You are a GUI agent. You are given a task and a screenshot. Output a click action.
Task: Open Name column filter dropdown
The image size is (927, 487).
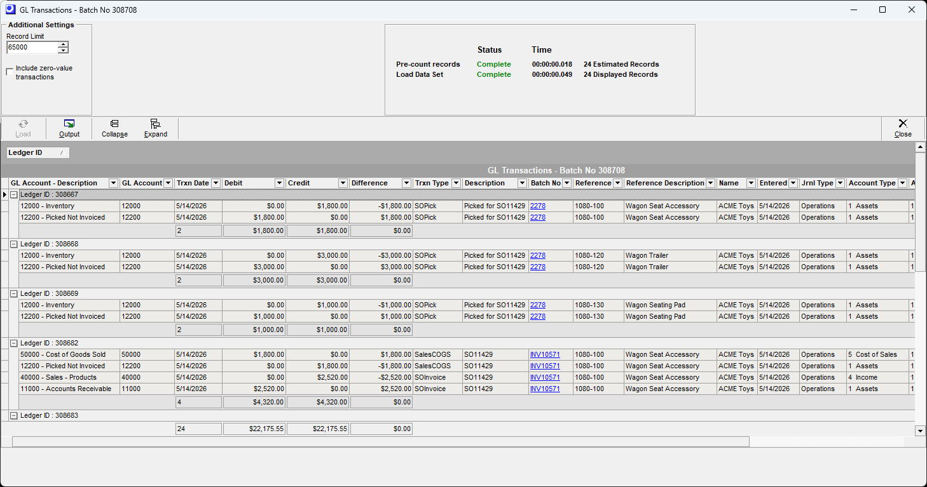click(751, 183)
